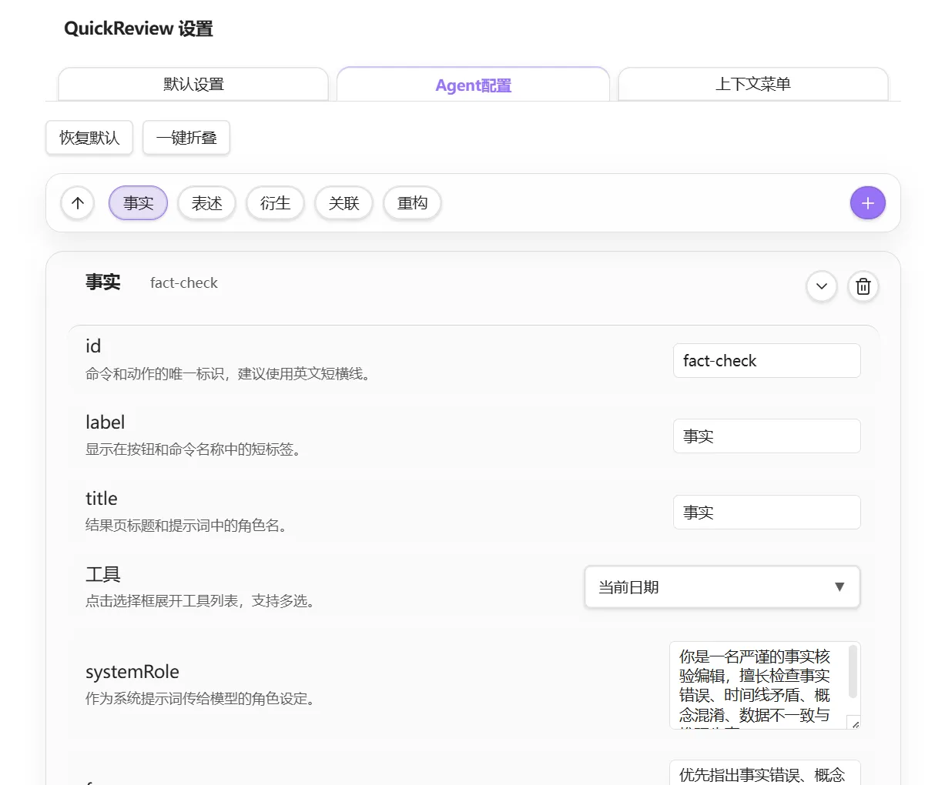
Task: Click the 事实 card heading
Action: 103,282
